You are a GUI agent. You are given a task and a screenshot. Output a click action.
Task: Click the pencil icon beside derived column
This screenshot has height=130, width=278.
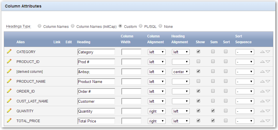pos(9,71)
